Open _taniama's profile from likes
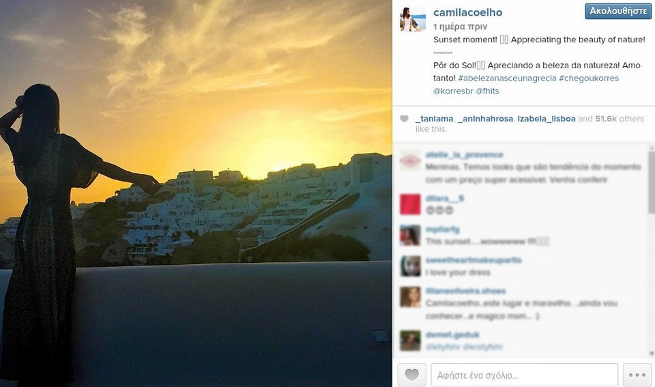This screenshot has height=387, width=655. pos(435,119)
